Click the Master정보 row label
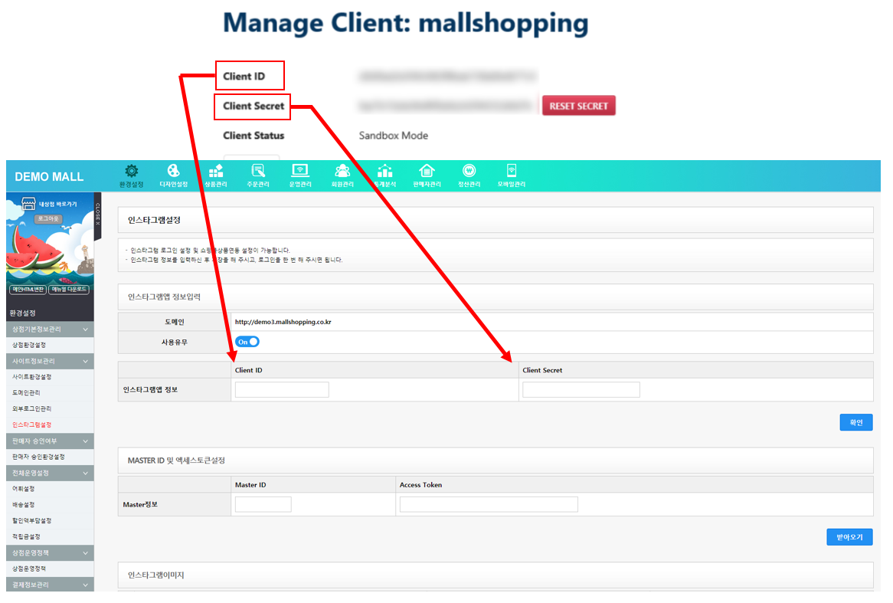 (x=140, y=504)
